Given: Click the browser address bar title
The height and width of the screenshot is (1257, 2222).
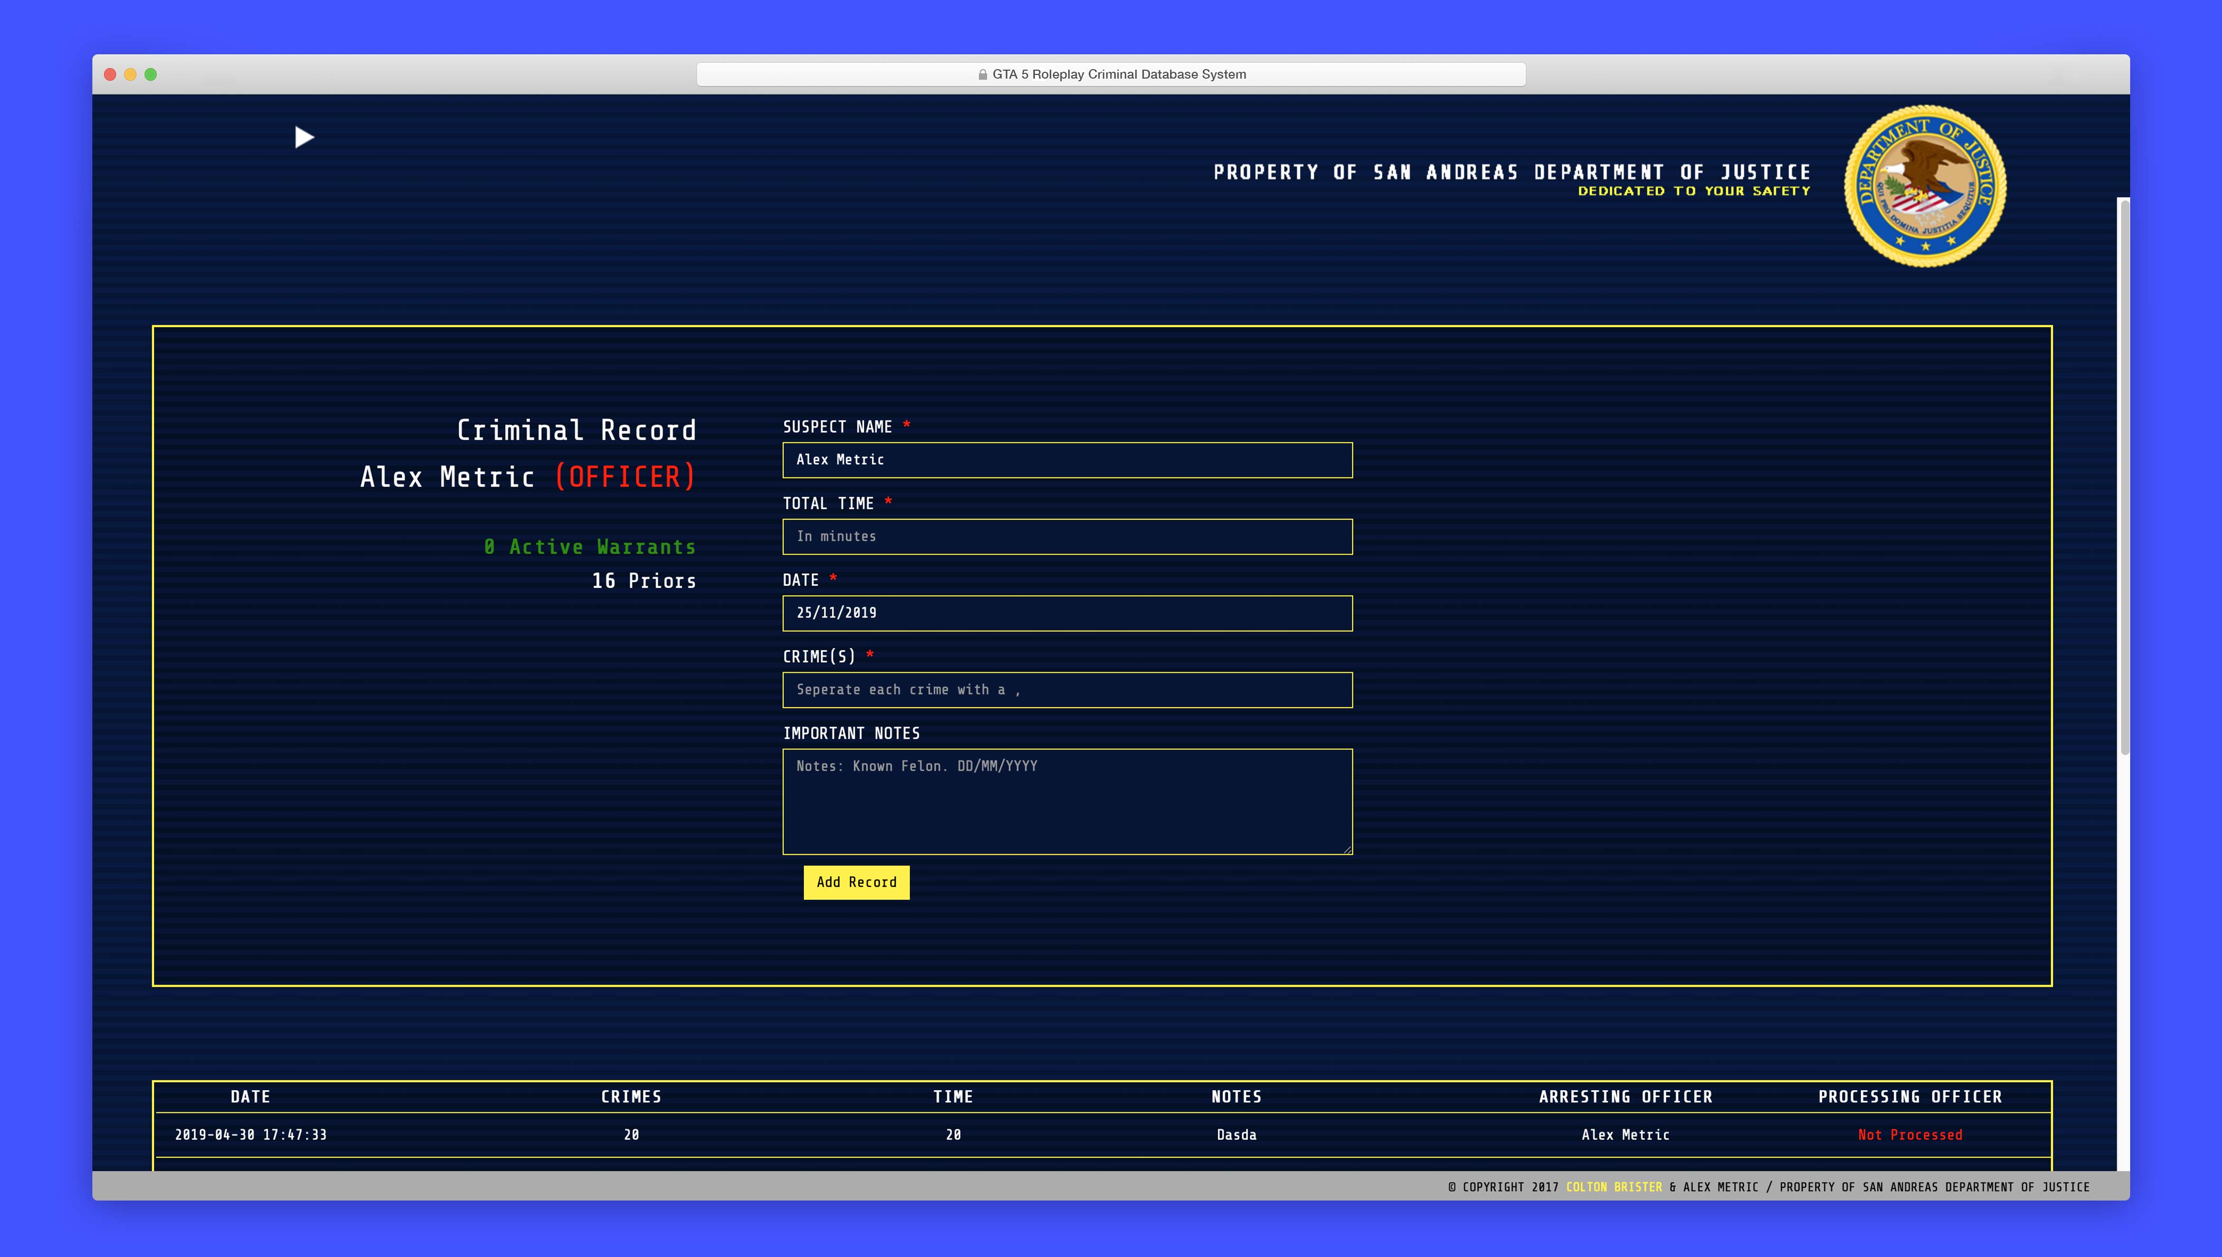Looking at the screenshot, I should [1119, 74].
